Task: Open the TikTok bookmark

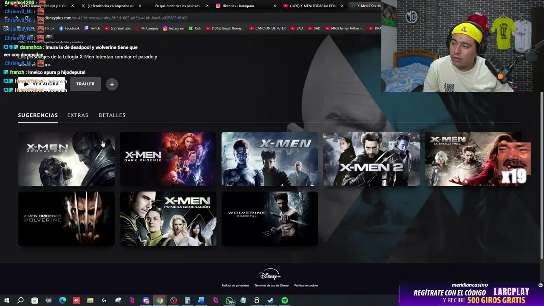Action: tap(46, 28)
